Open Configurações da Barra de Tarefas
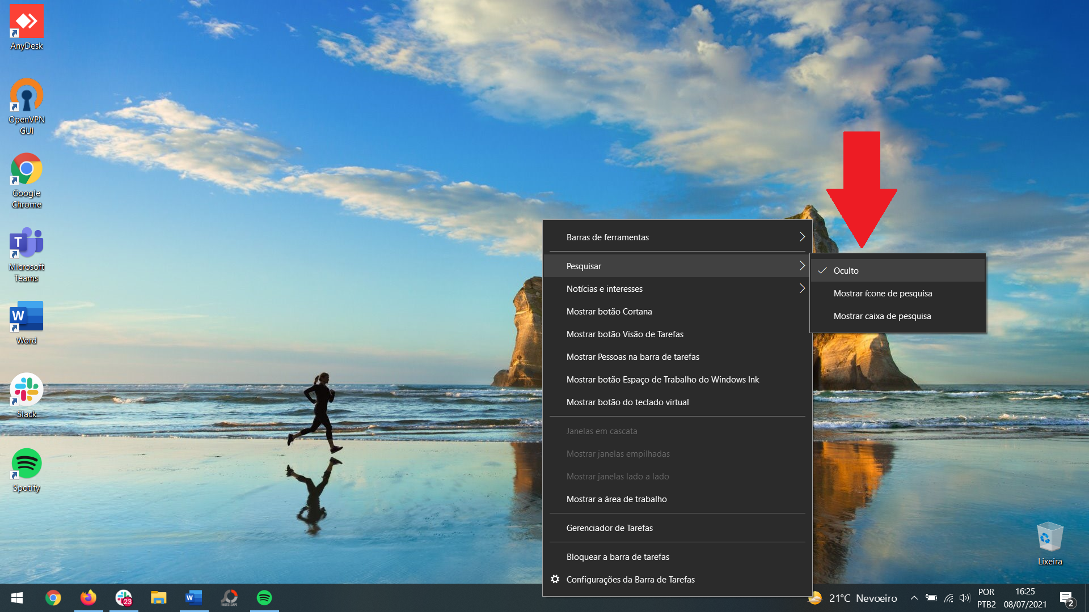Screen dimensions: 1089x612 [x=677, y=579]
